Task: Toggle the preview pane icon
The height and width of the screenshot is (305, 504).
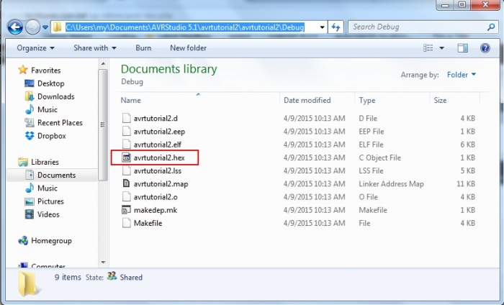Action: point(462,48)
